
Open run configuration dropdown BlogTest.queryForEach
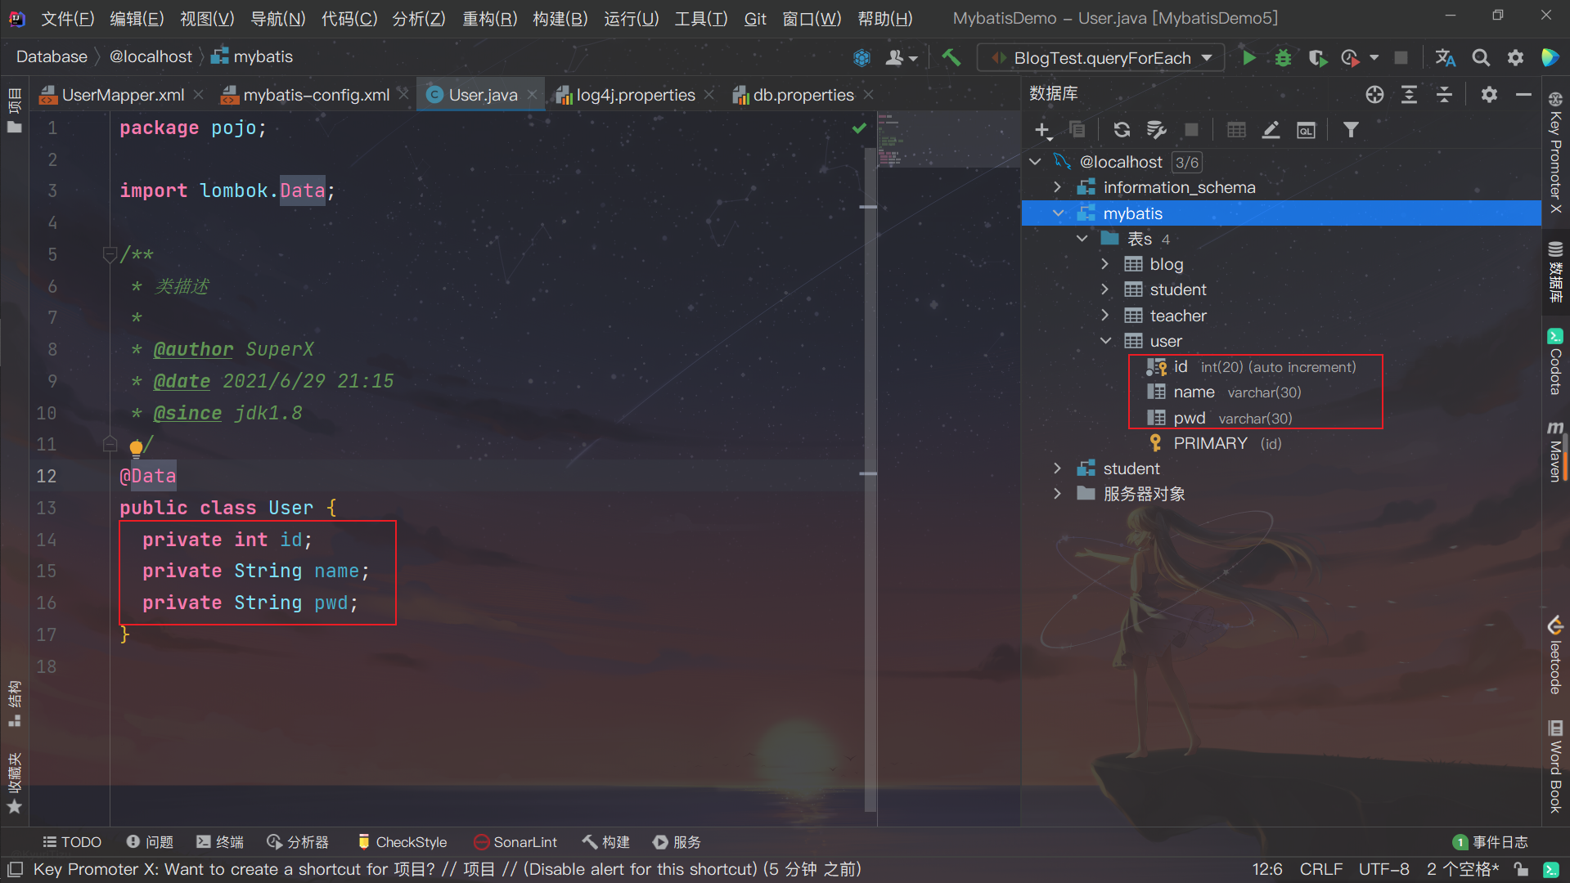click(x=1100, y=58)
